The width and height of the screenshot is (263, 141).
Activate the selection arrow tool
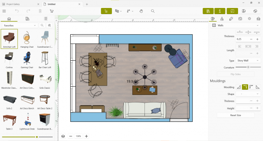click(x=106, y=11)
